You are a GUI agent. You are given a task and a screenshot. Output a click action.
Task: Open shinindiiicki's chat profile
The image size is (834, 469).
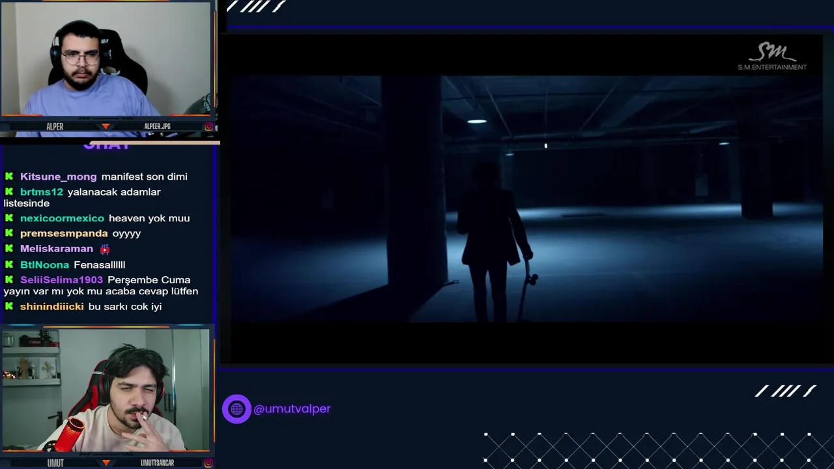click(x=52, y=306)
